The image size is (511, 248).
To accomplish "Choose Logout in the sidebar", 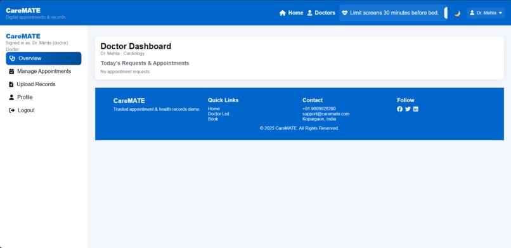I will coord(44,110).
